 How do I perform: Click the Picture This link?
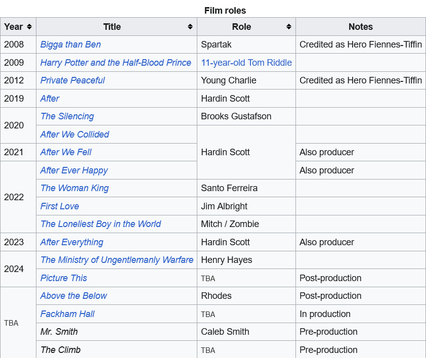64,278
